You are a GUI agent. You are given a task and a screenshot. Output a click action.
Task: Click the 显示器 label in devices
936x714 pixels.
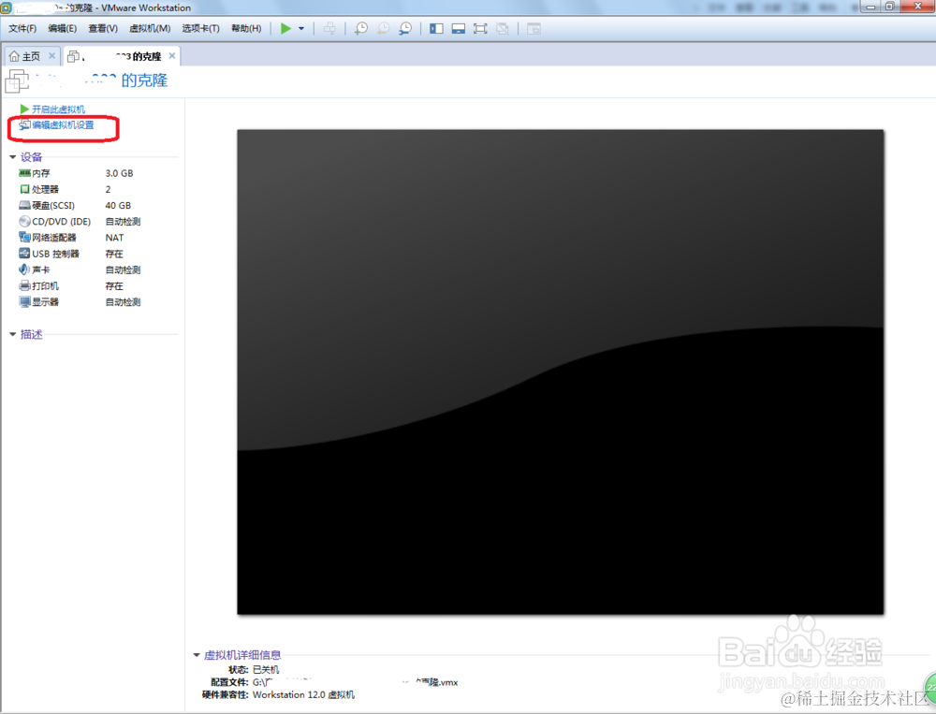pos(45,302)
